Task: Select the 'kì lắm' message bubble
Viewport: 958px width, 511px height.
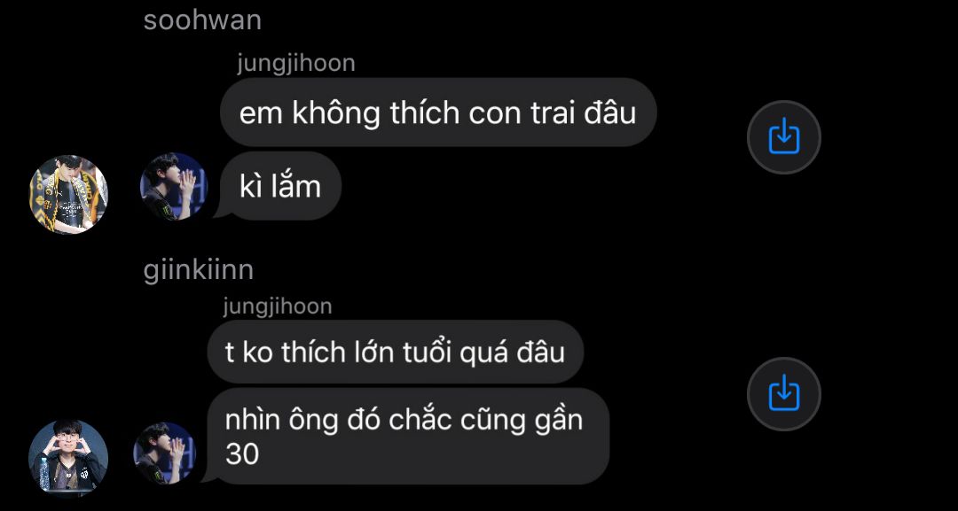Action: tap(279, 187)
